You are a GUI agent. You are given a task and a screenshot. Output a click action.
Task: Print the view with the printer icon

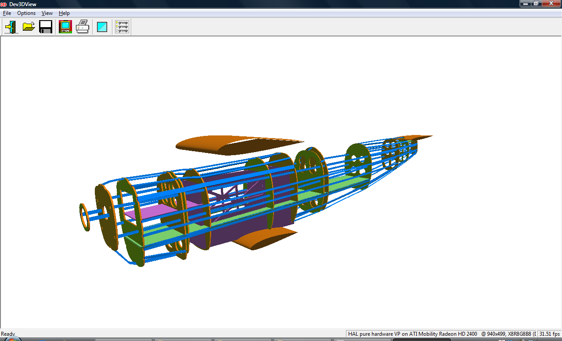(x=83, y=27)
